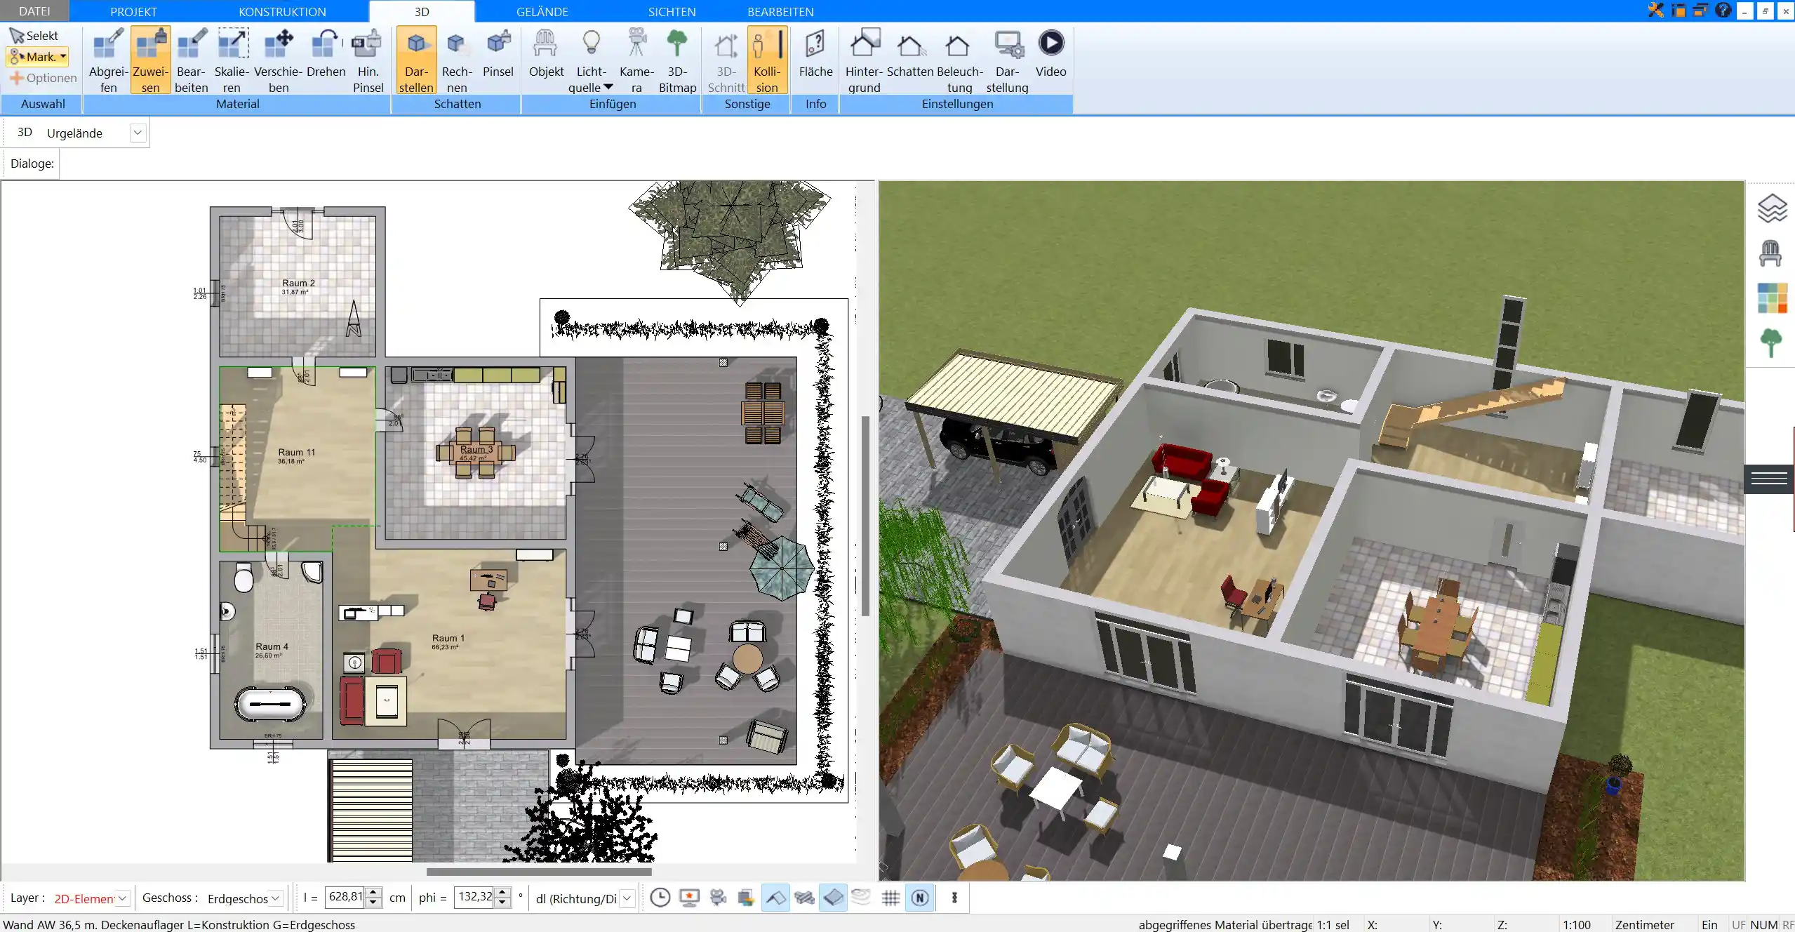Expand the Urgelände view dropdown
Viewport: 1795px width, 932px height.
[138, 133]
